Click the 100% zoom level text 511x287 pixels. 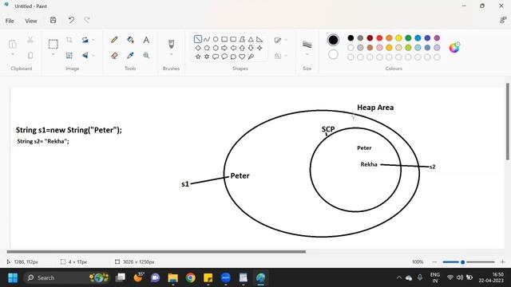(418, 262)
